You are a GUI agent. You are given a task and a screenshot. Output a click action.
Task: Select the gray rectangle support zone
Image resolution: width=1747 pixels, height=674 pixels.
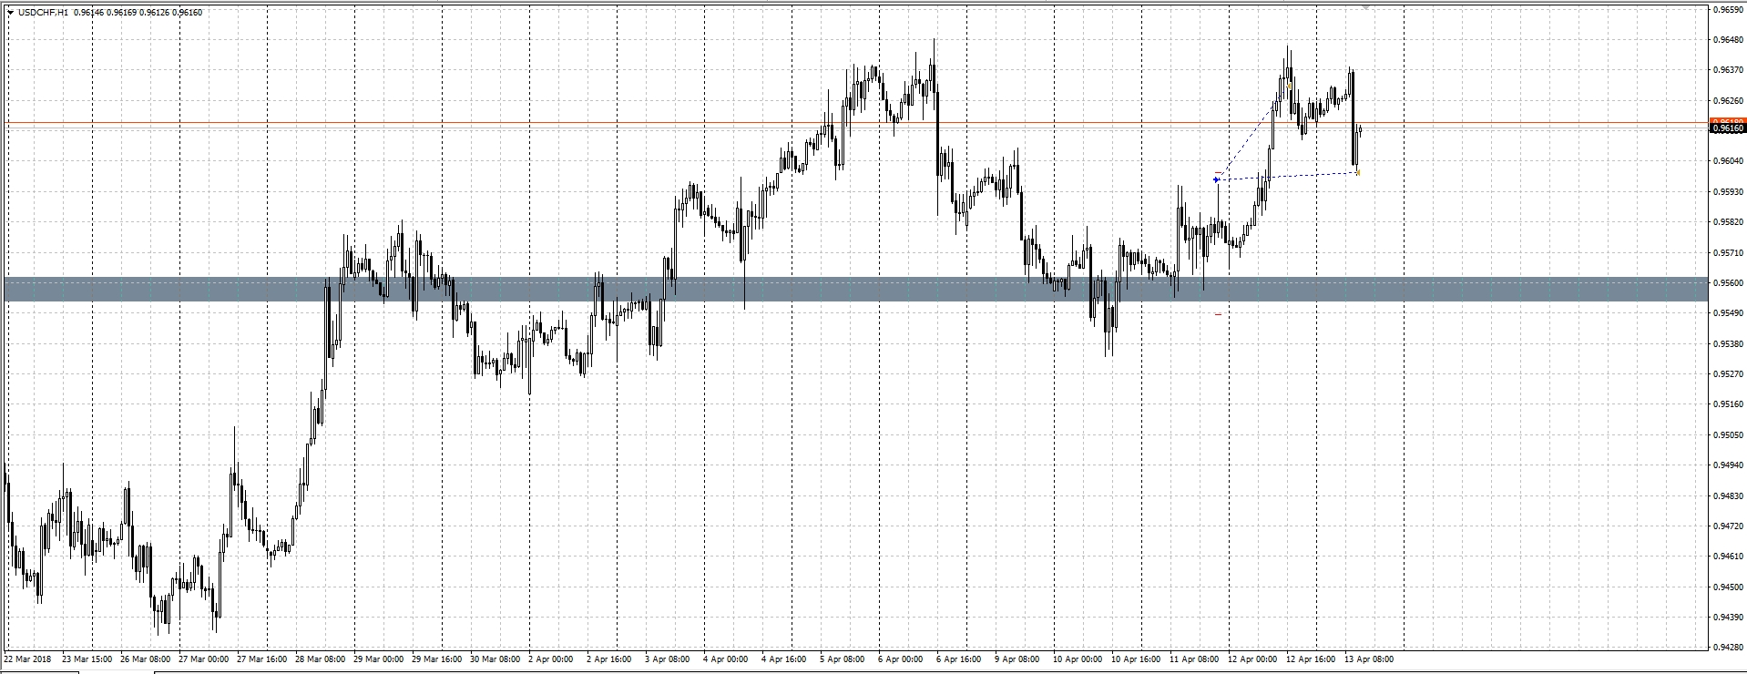[854, 289]
